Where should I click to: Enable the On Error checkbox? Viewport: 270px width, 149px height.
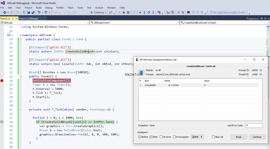pyautogui.click(x=161, y=137)
